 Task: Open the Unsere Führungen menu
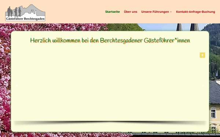155,12
